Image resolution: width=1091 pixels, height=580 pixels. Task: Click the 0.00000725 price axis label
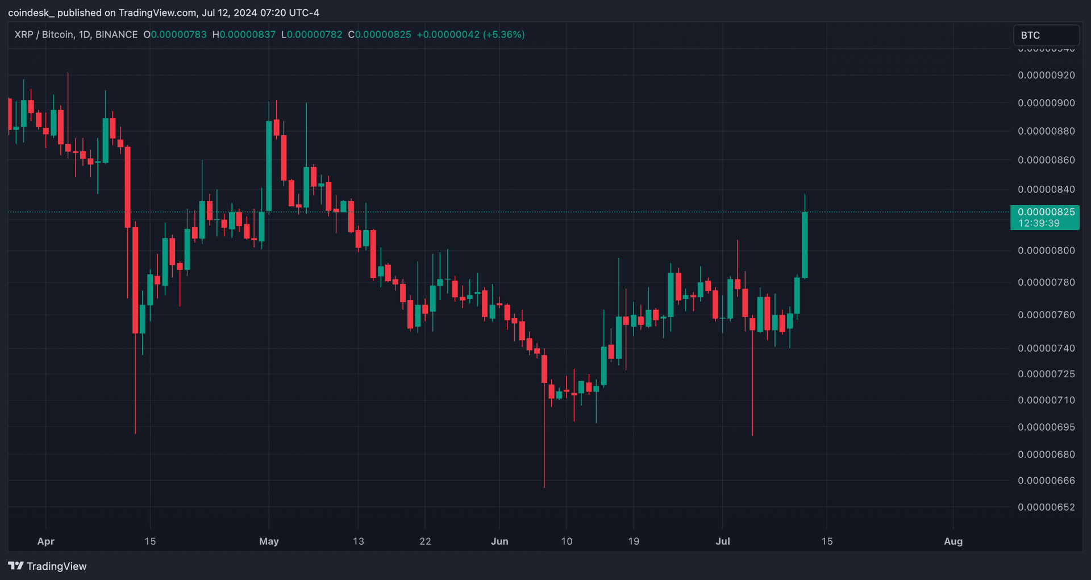(x=1046, y=374)
